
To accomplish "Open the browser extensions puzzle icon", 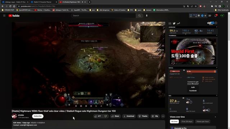I will (212, 6).
